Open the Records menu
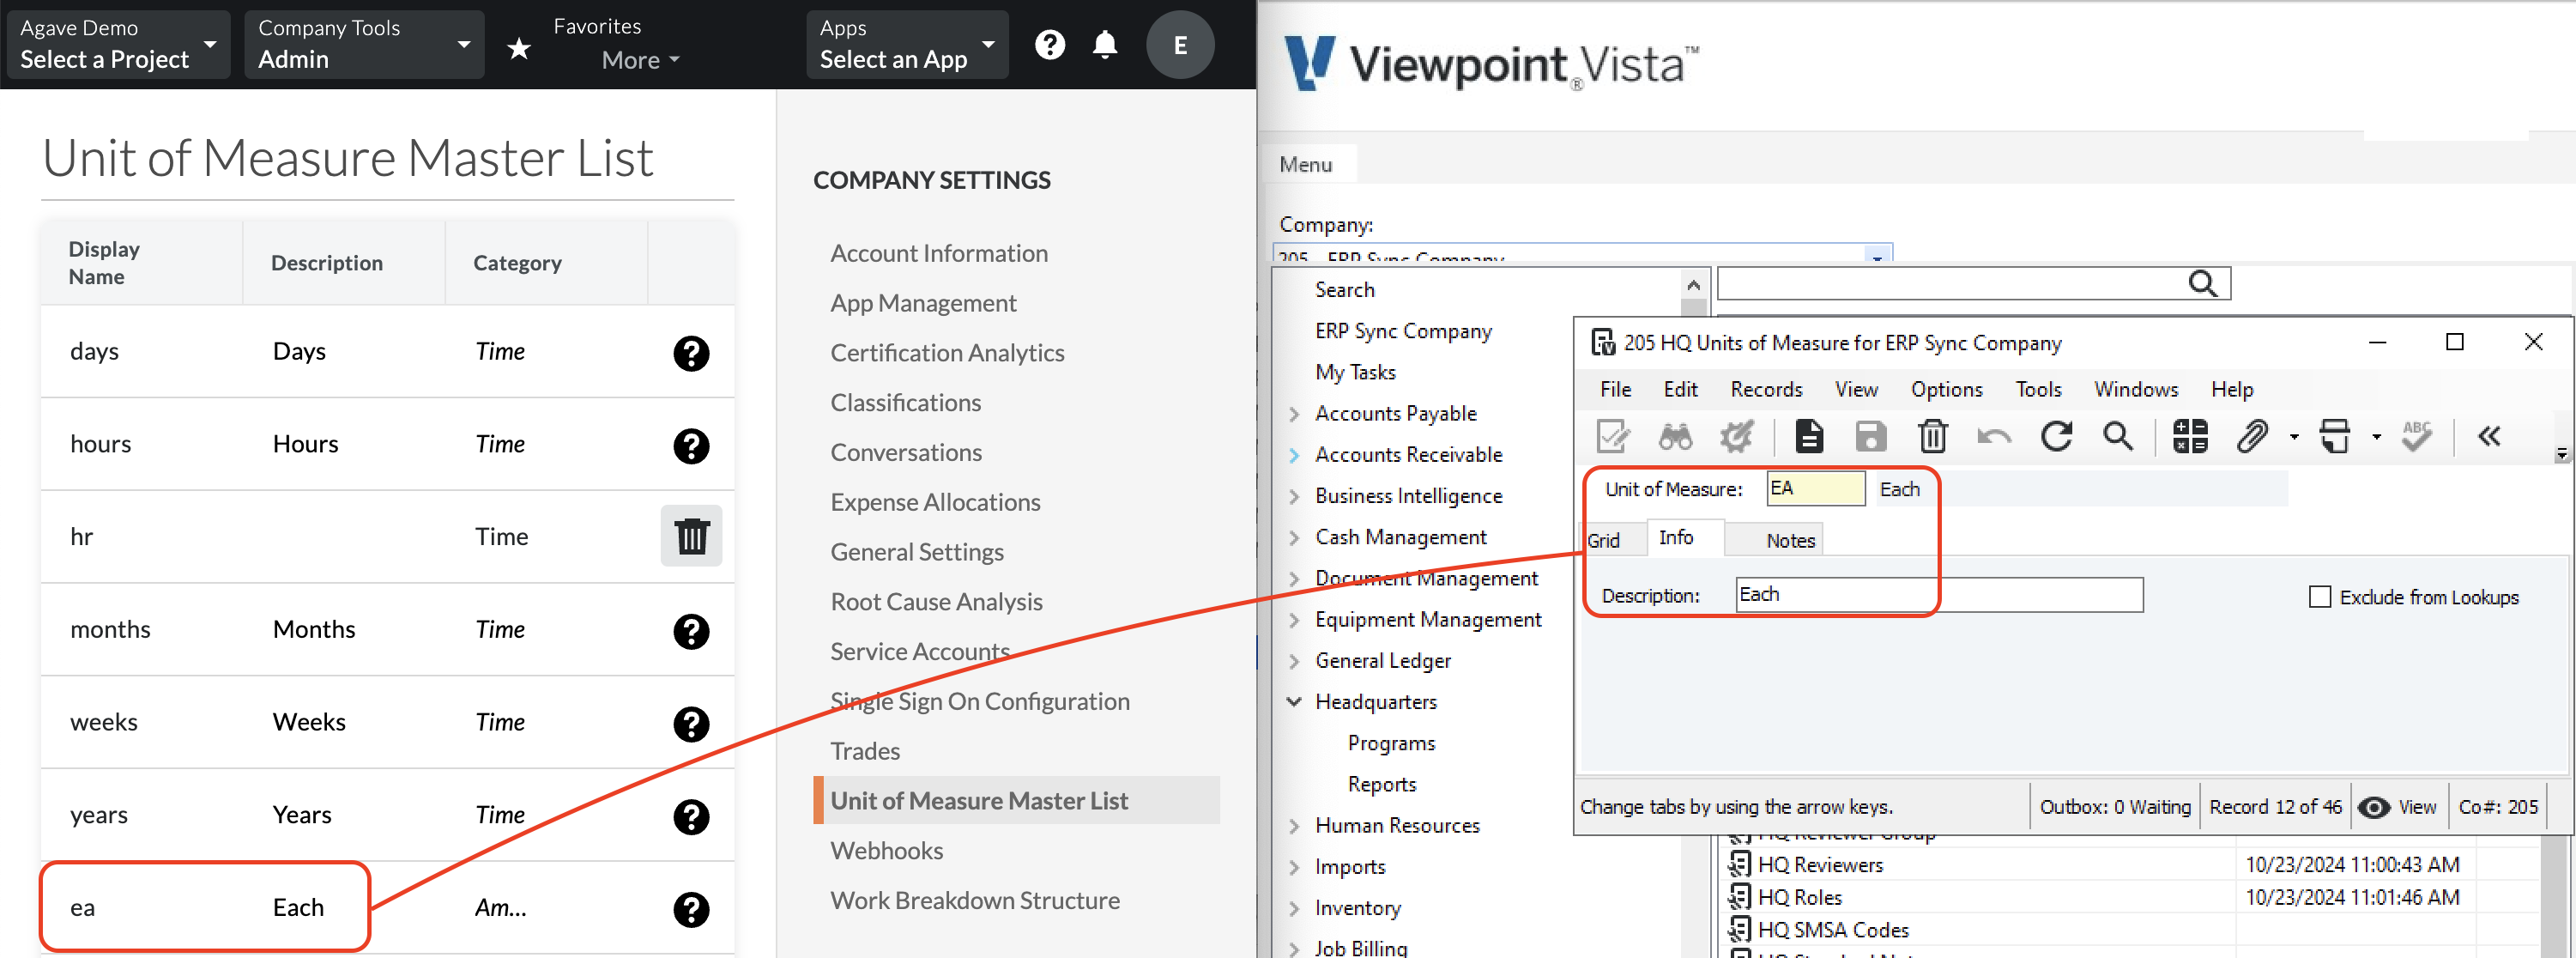Viewport: 2576px width, 958px height. click(x=1766, y=390)
